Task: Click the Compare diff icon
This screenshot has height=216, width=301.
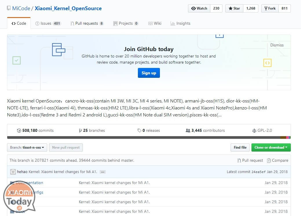Action: 269,161
